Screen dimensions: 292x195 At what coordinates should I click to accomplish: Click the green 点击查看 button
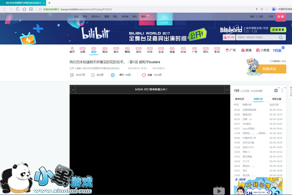pyautogui.click(x=278, y=30)
